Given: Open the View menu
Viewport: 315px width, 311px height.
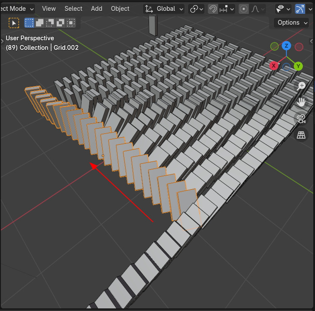Looking at the screenshot, I should (x=49, y=9).
